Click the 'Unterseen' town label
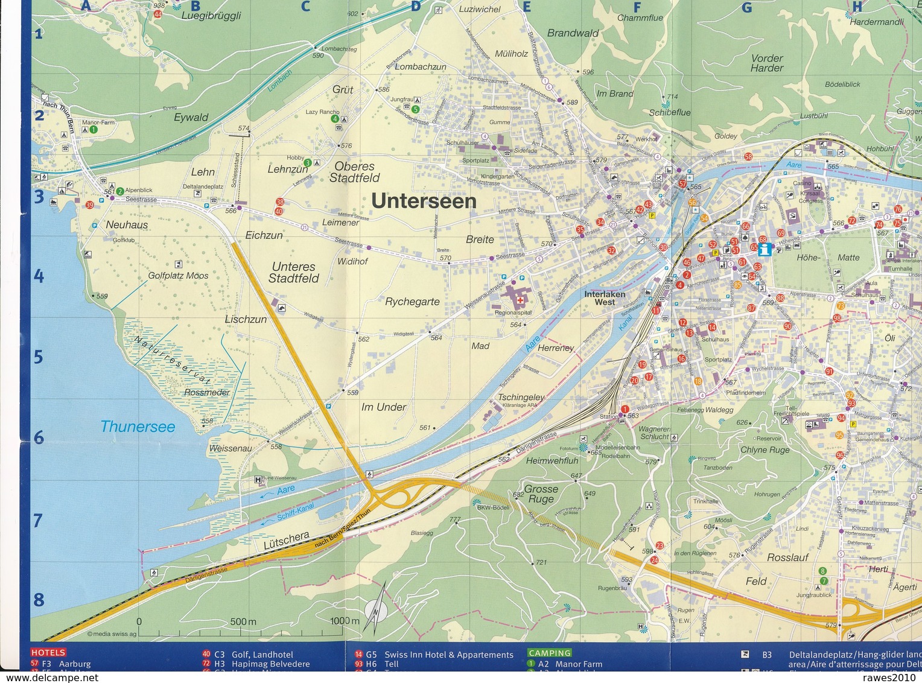 pos(424,201)
